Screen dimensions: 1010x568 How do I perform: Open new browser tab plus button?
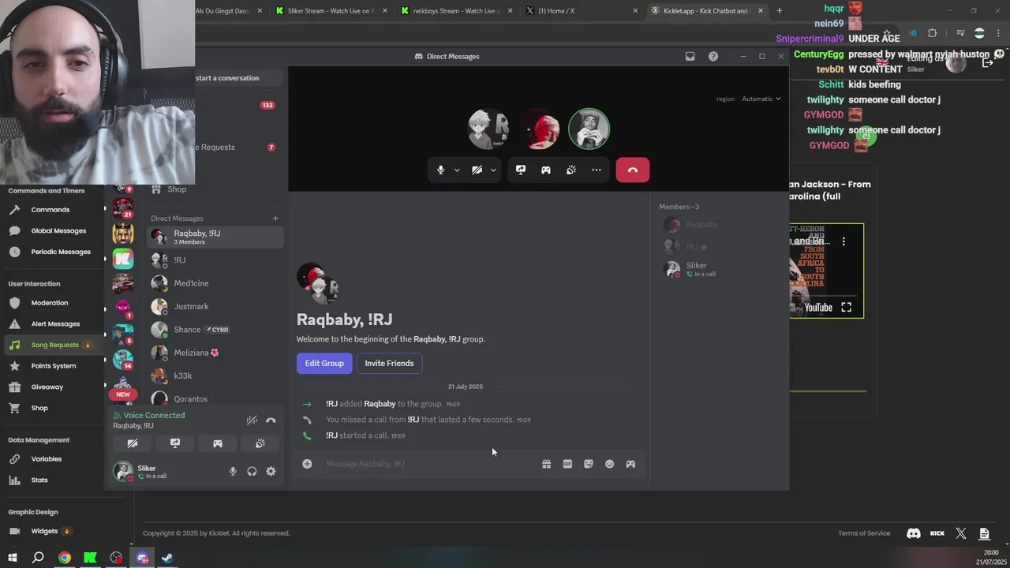[x=780, y=10]
